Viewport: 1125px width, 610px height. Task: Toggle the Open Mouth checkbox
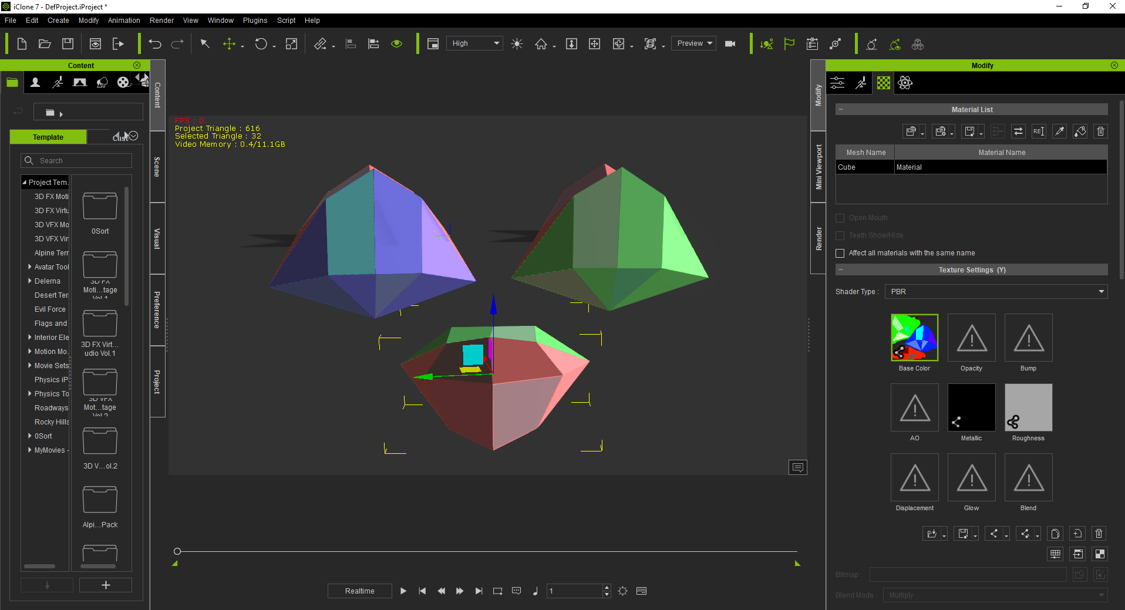[x=840, y=218]
